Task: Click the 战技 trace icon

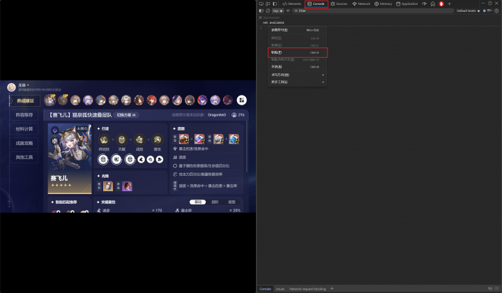Action: click(x=139, y=140)
